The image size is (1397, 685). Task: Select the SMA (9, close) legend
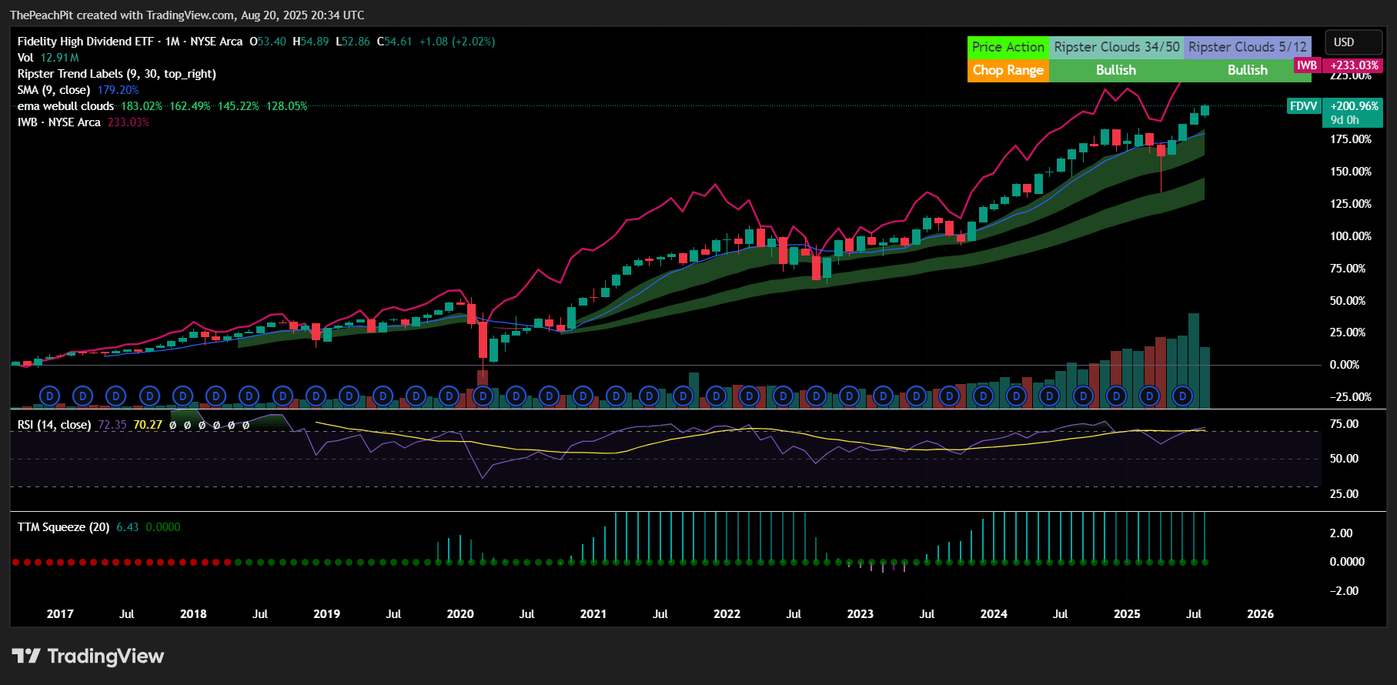tap(54, 90)
